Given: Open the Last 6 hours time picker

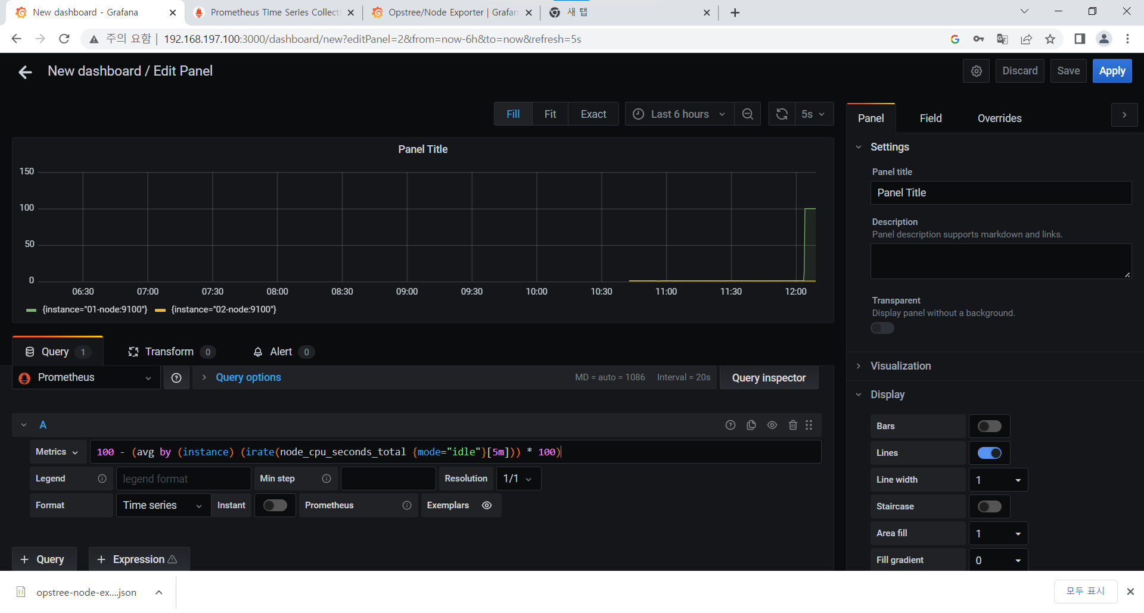Looking at the screenshot, I should point(679,114).
